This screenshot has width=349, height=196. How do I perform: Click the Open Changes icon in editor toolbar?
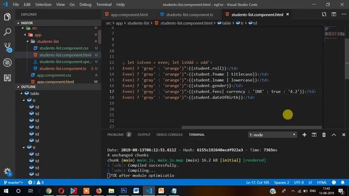coord(324,15)
